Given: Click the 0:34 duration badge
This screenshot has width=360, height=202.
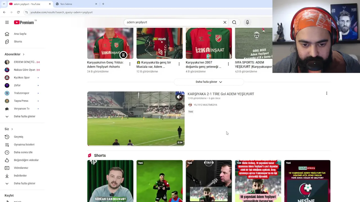Looking at the screenshot, I should (x=180, y=143).
